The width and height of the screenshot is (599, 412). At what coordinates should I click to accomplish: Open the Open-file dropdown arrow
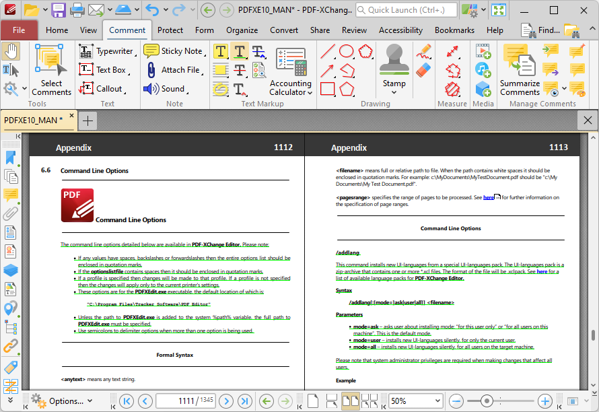[x=45, y=9]
